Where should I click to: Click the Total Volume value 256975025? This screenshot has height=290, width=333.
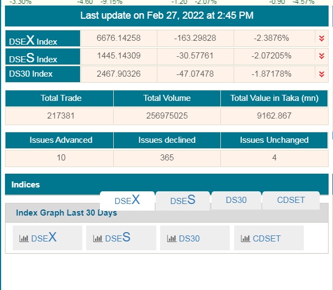pos(167,116)
